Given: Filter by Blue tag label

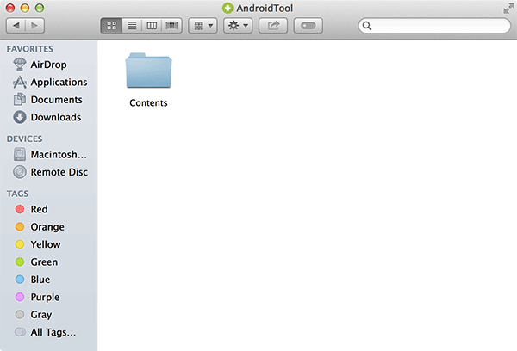Looking at the screenshot, I should pyautogui.click(x=40, y=280).
